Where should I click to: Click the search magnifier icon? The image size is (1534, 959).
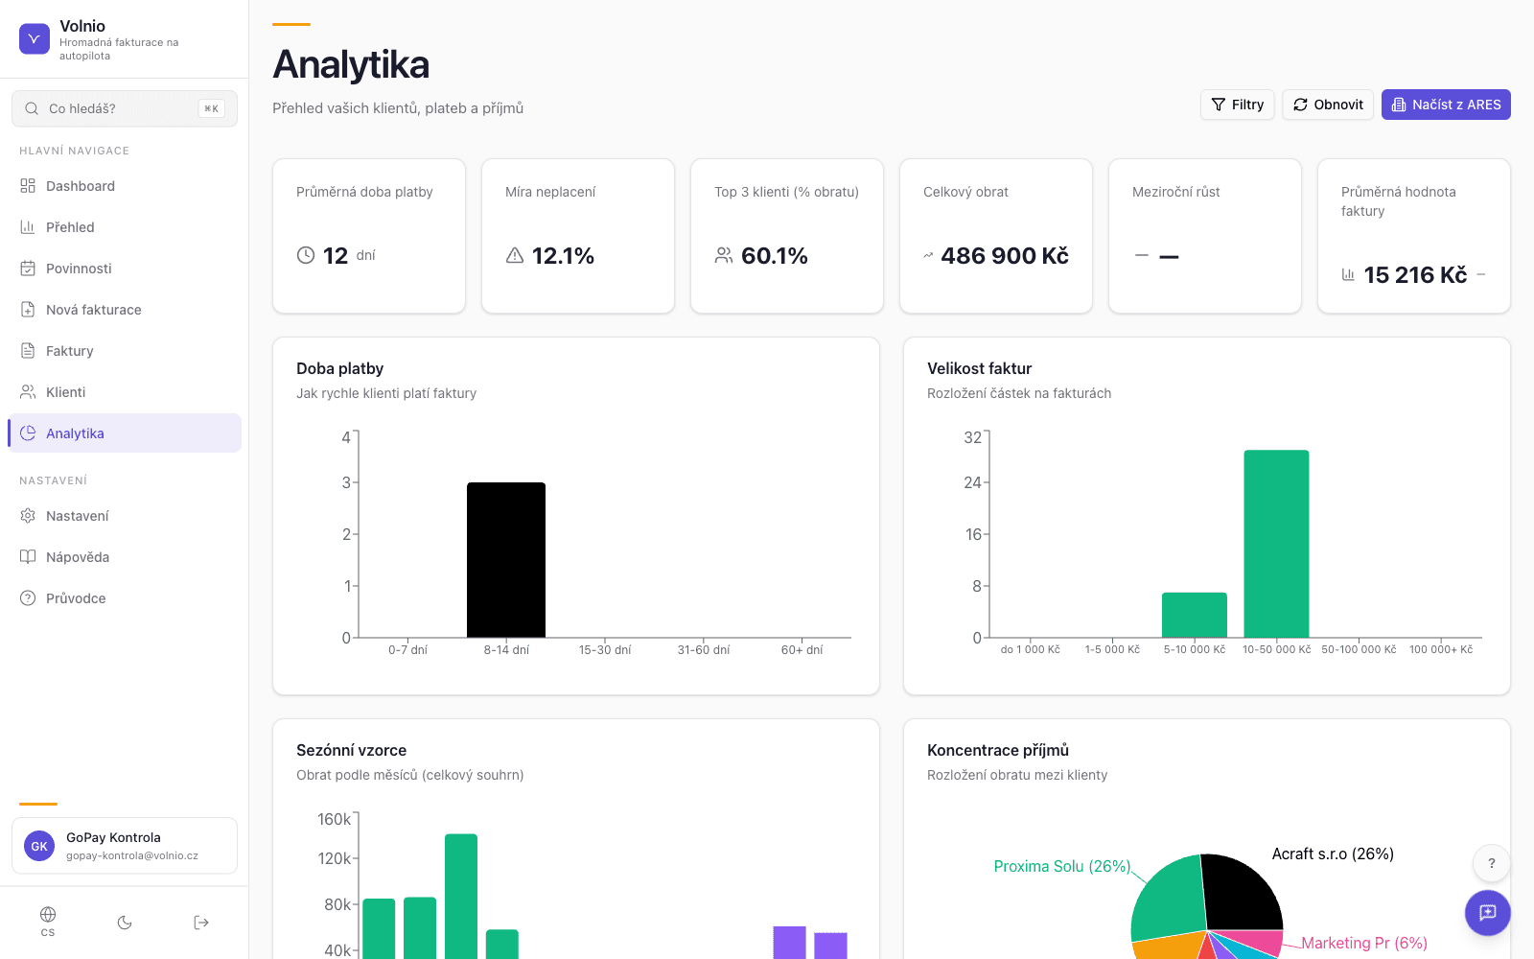(32, 108)
